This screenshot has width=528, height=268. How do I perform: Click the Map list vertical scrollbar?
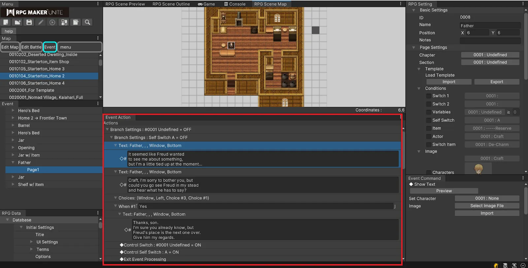tap(100, 63)
